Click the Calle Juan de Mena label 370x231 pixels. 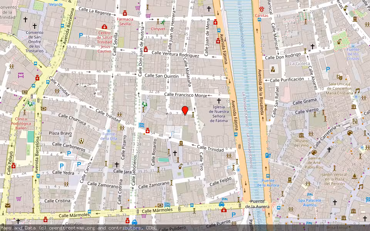click(x=207, y=37)
